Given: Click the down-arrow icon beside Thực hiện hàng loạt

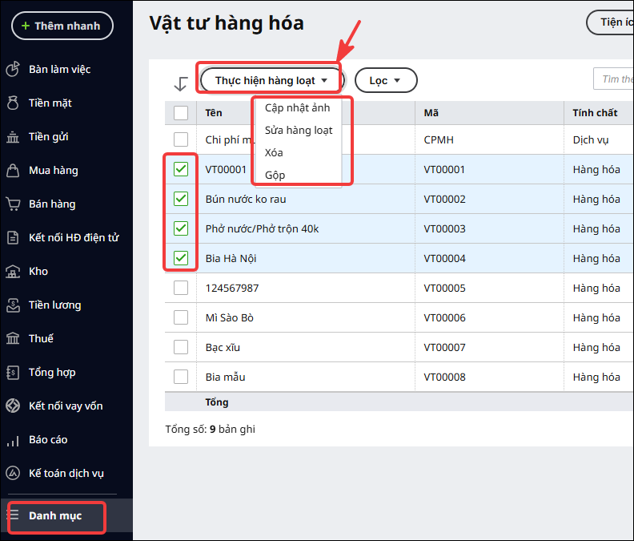Looking at the screenshot, I should pyautogui.click(x=180, y=84).
